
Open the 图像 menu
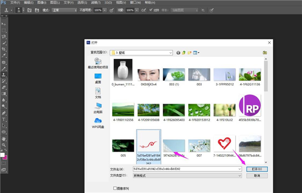42,3
